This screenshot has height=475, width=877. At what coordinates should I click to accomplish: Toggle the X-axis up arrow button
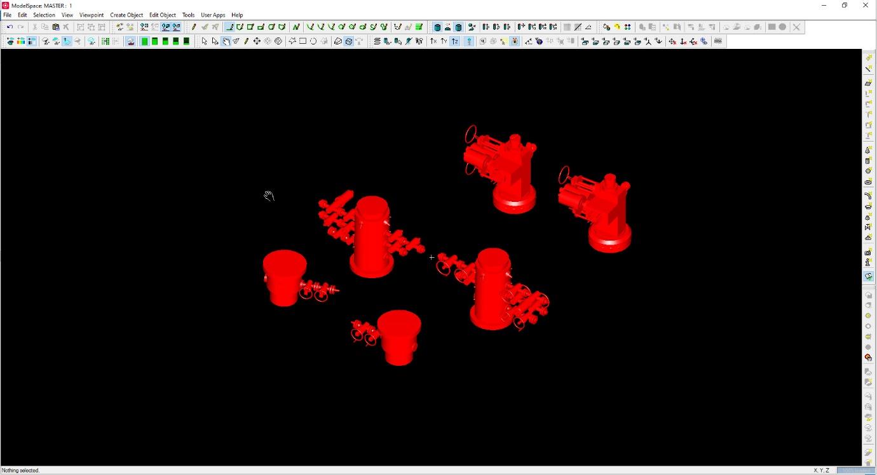(433, 41)
